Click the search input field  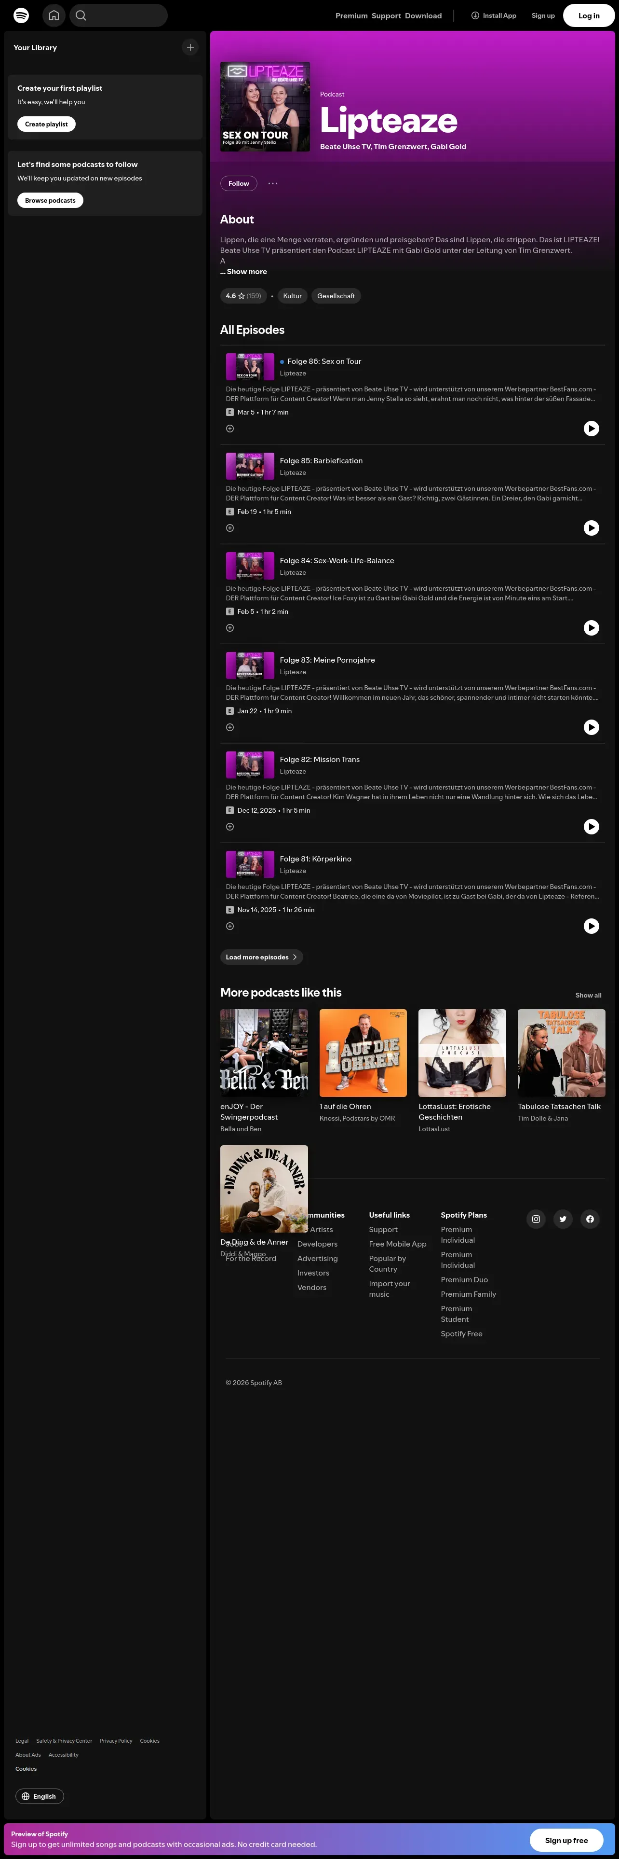[119, 15]
